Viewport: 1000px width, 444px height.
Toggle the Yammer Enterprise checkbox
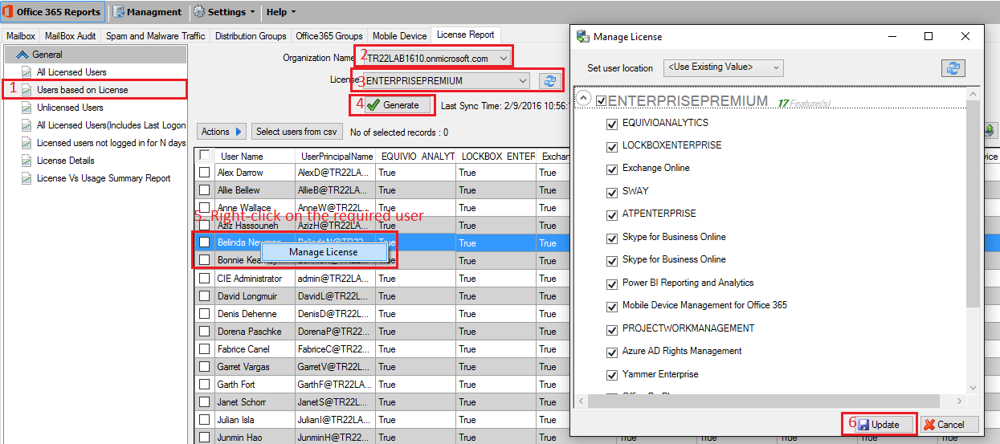click(x=612, y=375)
